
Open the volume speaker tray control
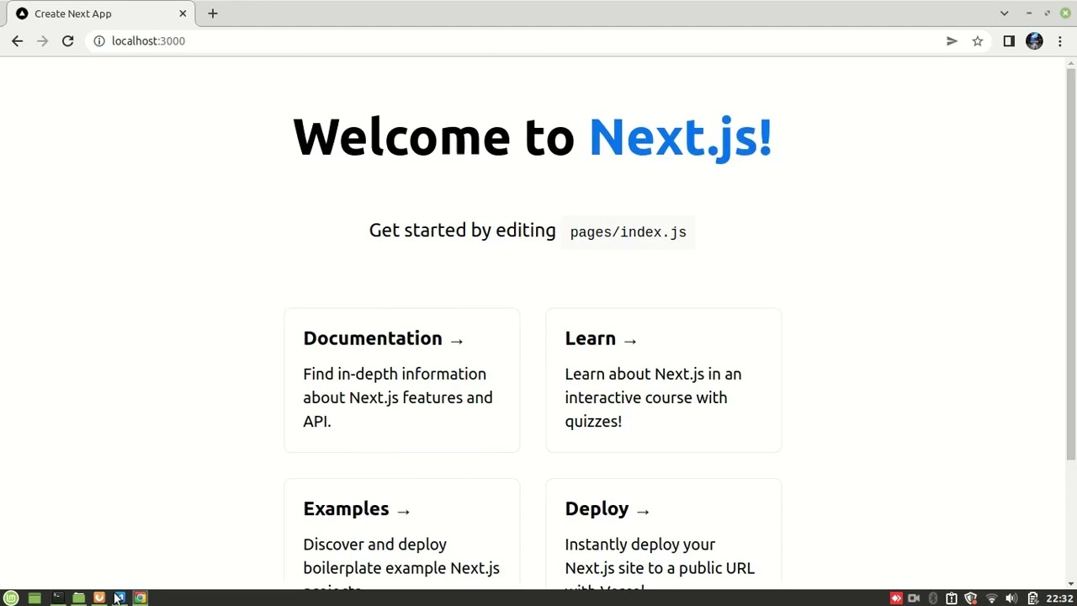click(x=1011, y=598)
